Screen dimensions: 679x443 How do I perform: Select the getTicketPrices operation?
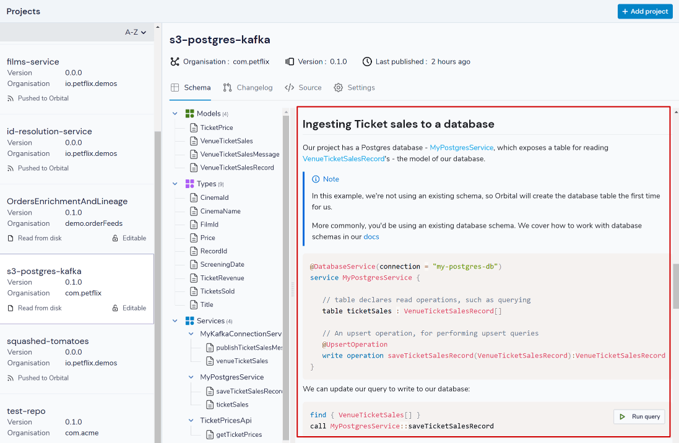point(234,434)
